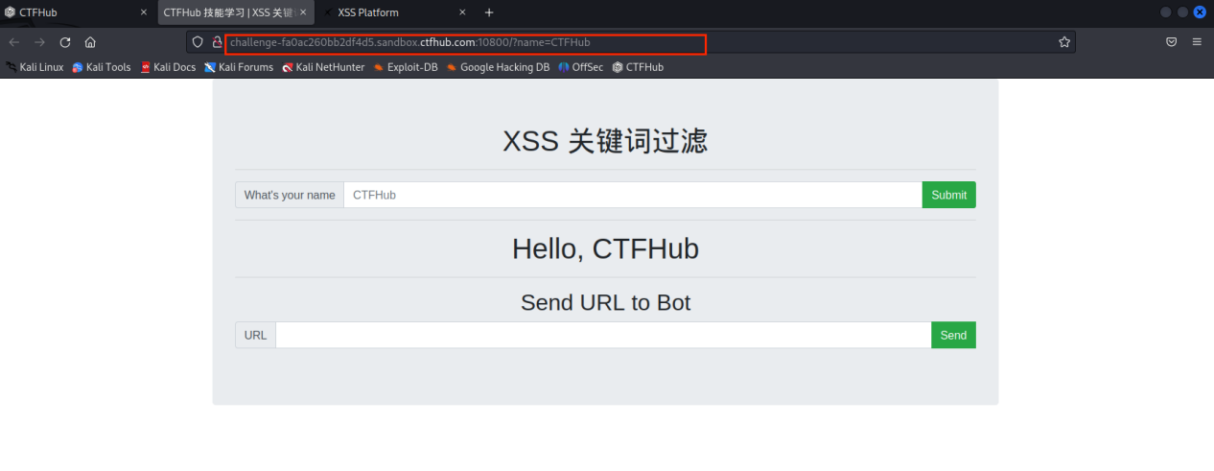Viewport: 1214px width, 471px height.
Task: Go forward using the browser forward arrow
Action: (x=39, y=42)
